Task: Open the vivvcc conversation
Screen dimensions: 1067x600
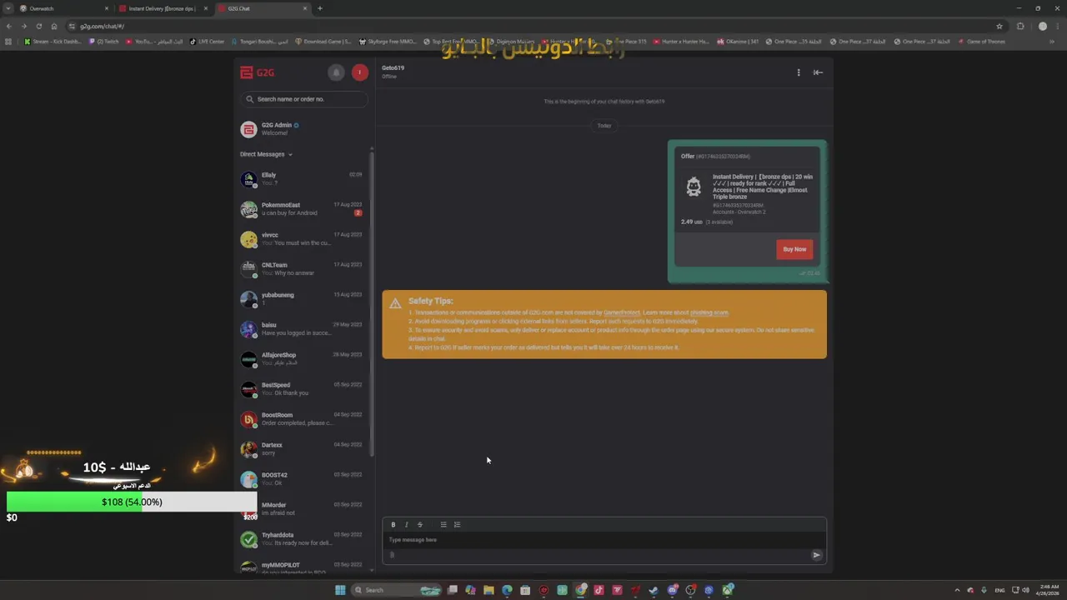Action: point(304,239)
